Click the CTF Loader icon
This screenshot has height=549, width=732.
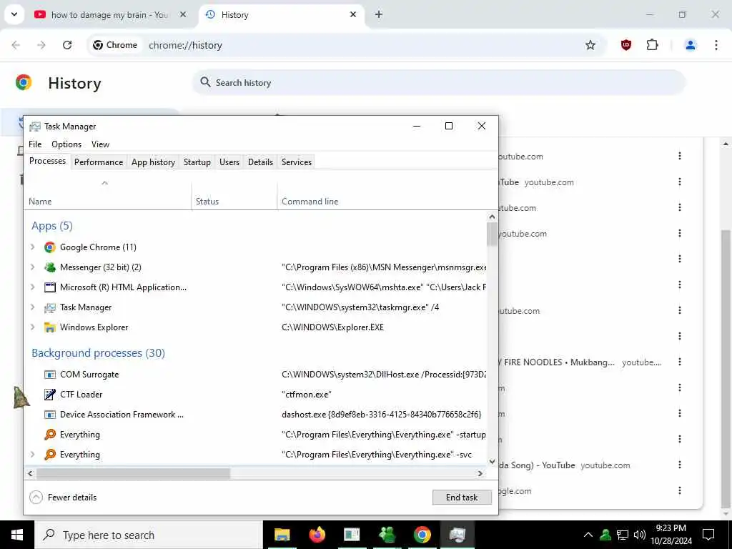(x=50, y=395)
